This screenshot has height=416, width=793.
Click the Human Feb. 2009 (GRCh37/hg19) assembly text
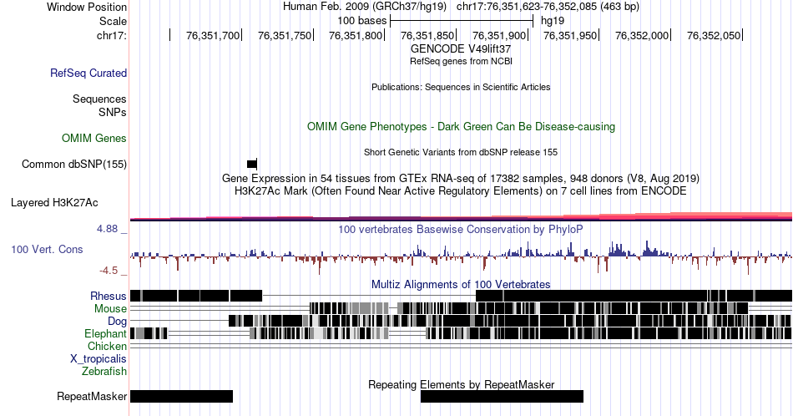(365, 7)
